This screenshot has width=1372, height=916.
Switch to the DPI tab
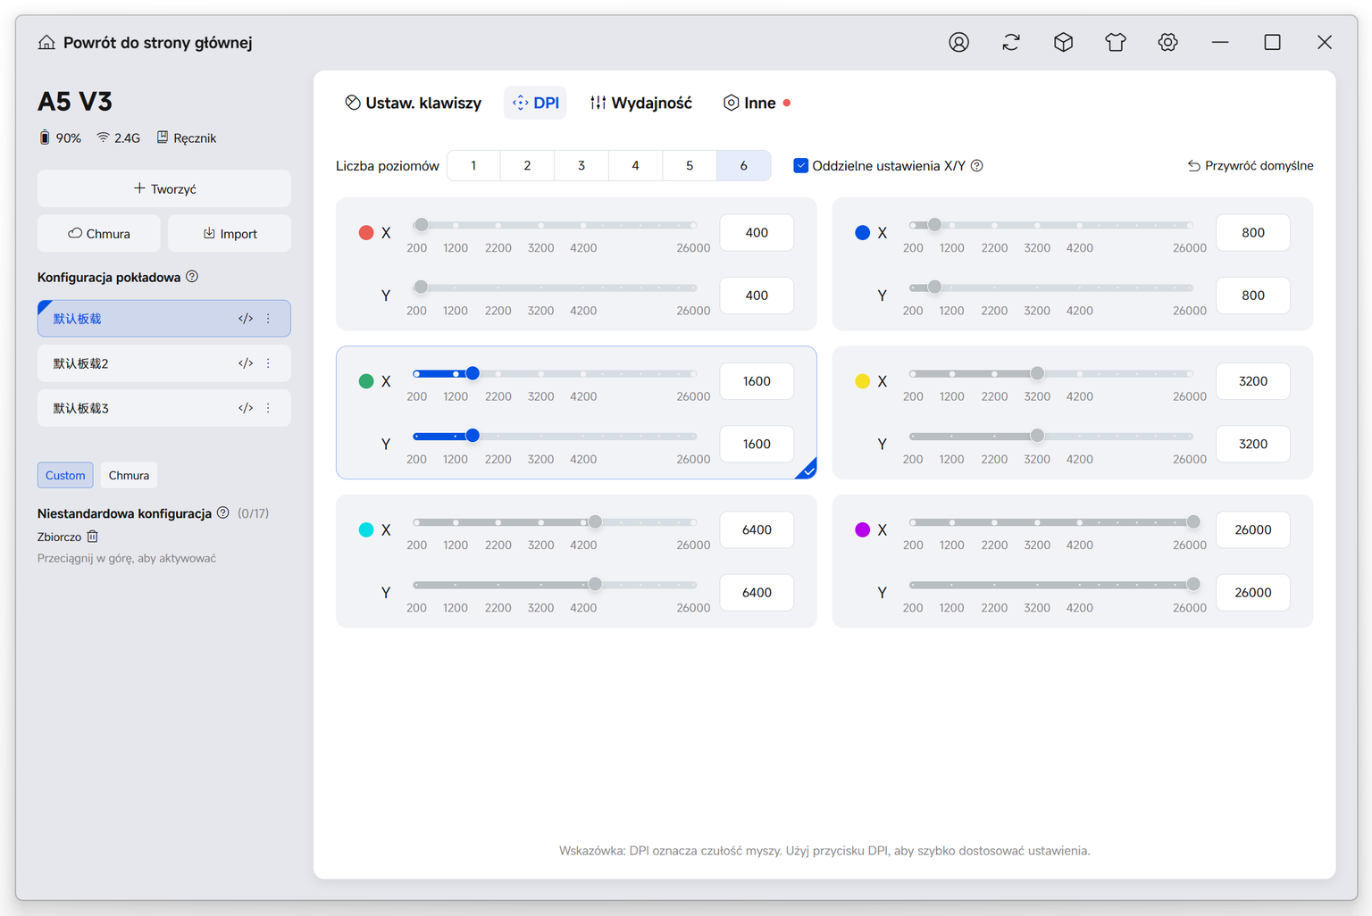[x=535, y=103]
